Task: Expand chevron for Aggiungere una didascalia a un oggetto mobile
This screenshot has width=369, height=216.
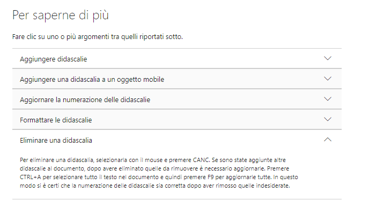Action: (328, 79)
